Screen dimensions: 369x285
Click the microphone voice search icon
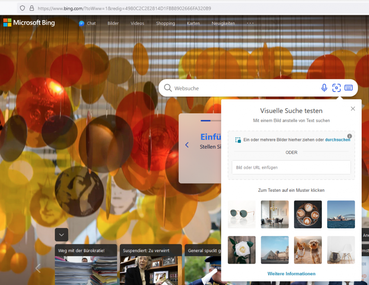point(324,88)
